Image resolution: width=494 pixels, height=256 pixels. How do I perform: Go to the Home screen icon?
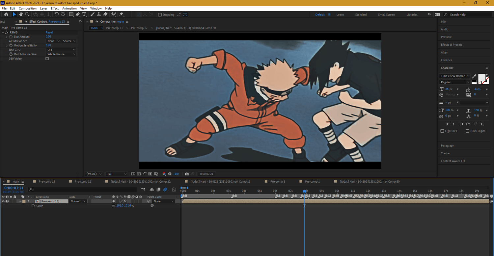(6, 14)
